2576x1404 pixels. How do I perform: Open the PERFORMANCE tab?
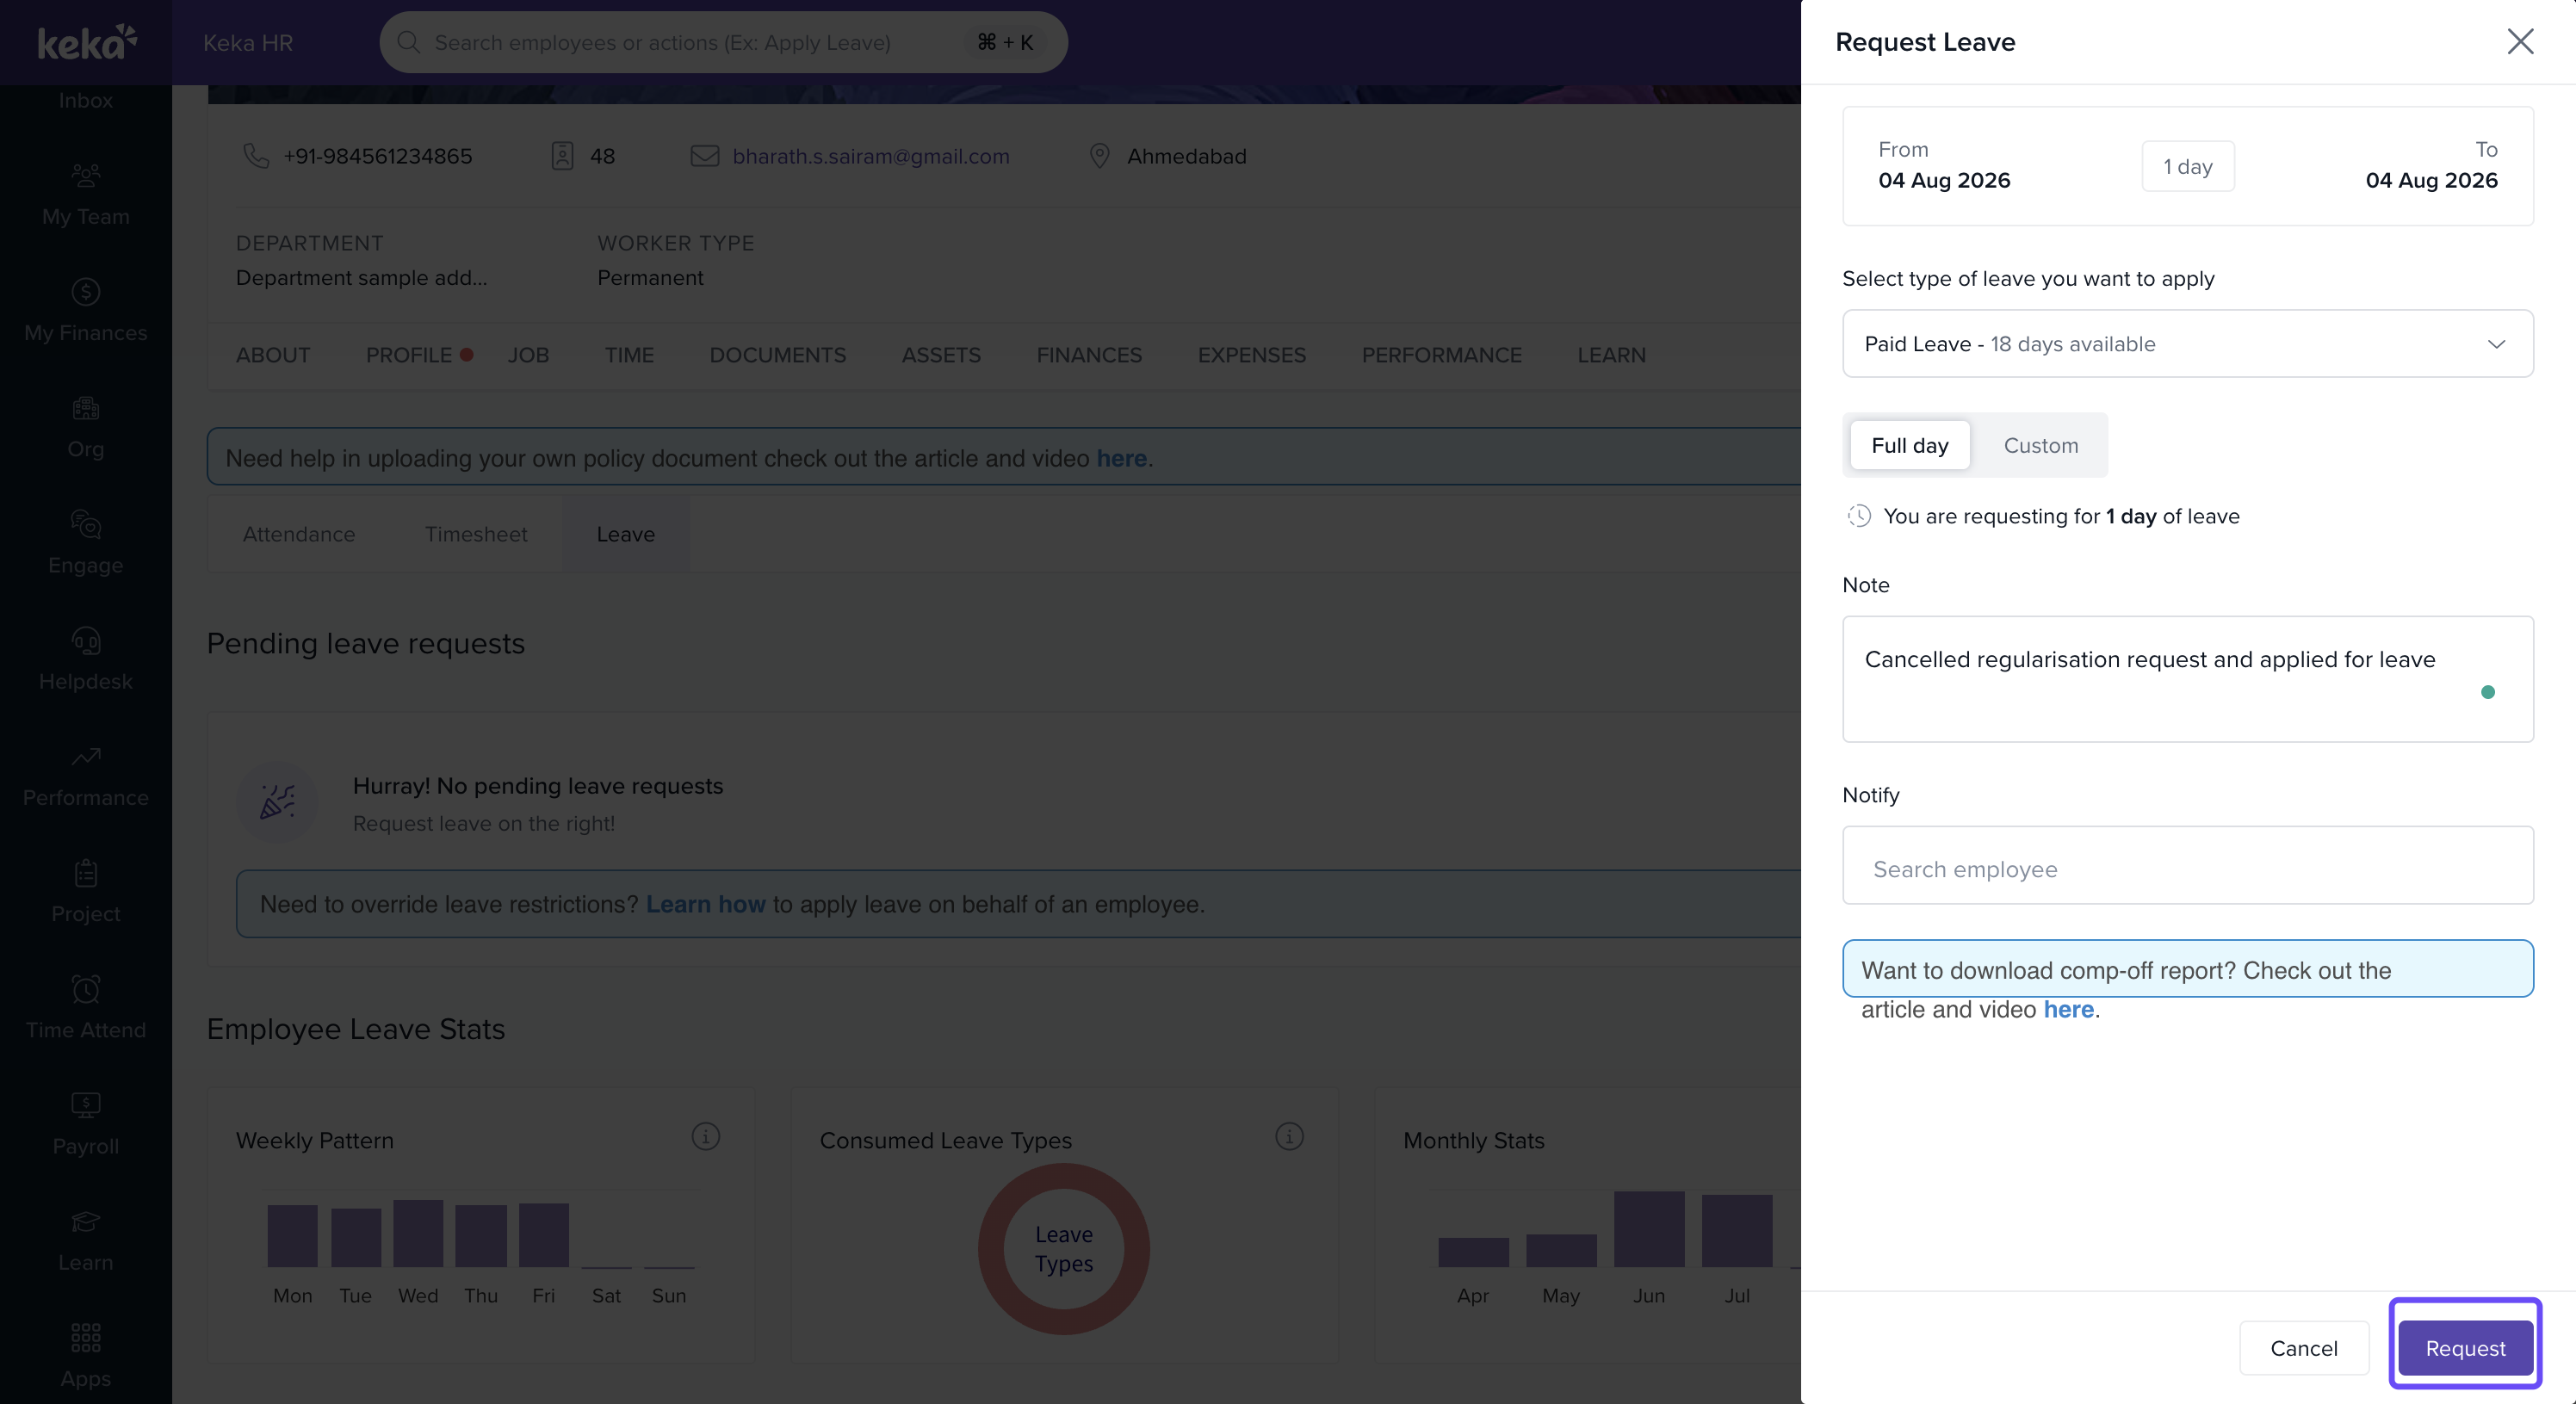click(1442, 355)
